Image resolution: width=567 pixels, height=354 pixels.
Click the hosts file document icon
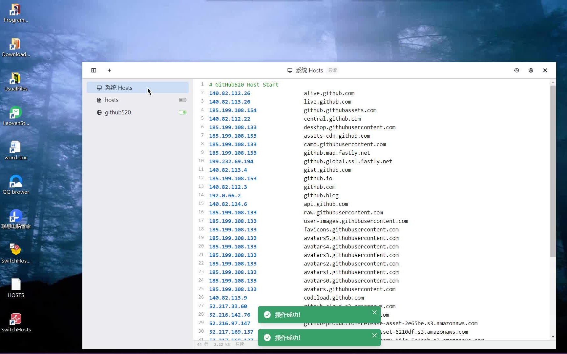(99, 100)
